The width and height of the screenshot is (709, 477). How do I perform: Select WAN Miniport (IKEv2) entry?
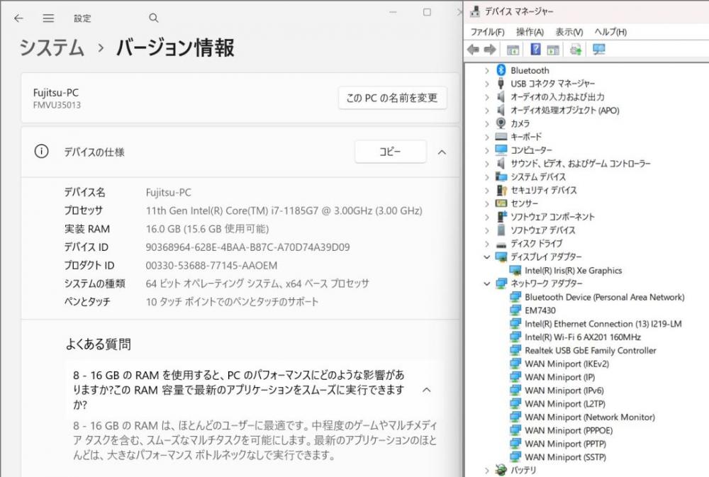[566, 364]
